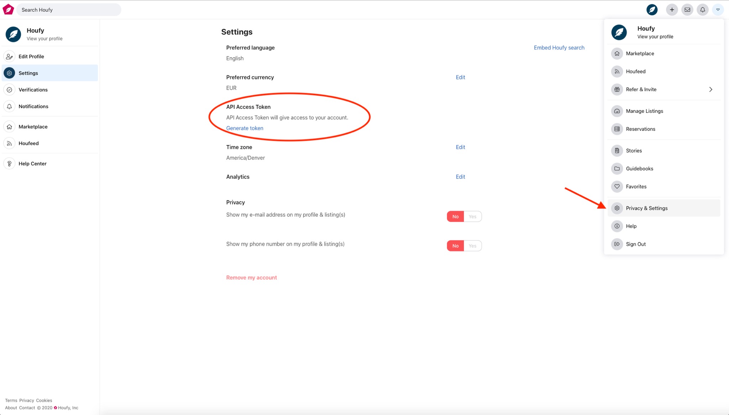Screen dimensions: 729x415
Task: Click the Marketplace icon in the dropdown menu
Action: 617,54
